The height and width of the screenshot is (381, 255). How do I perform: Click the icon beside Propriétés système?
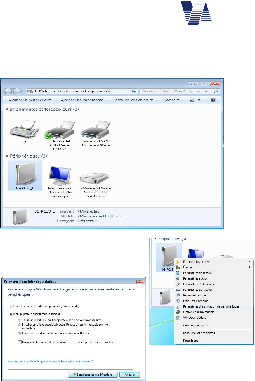point(178,301)
